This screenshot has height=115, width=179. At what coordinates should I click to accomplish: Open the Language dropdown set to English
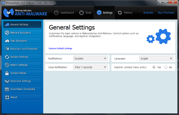tap(156, 59)
